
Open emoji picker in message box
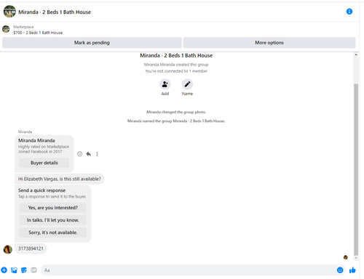(340, 270)
